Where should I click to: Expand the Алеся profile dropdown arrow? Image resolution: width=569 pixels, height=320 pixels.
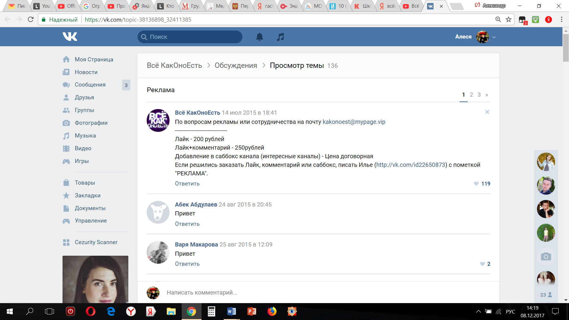[x=494, y=37]
